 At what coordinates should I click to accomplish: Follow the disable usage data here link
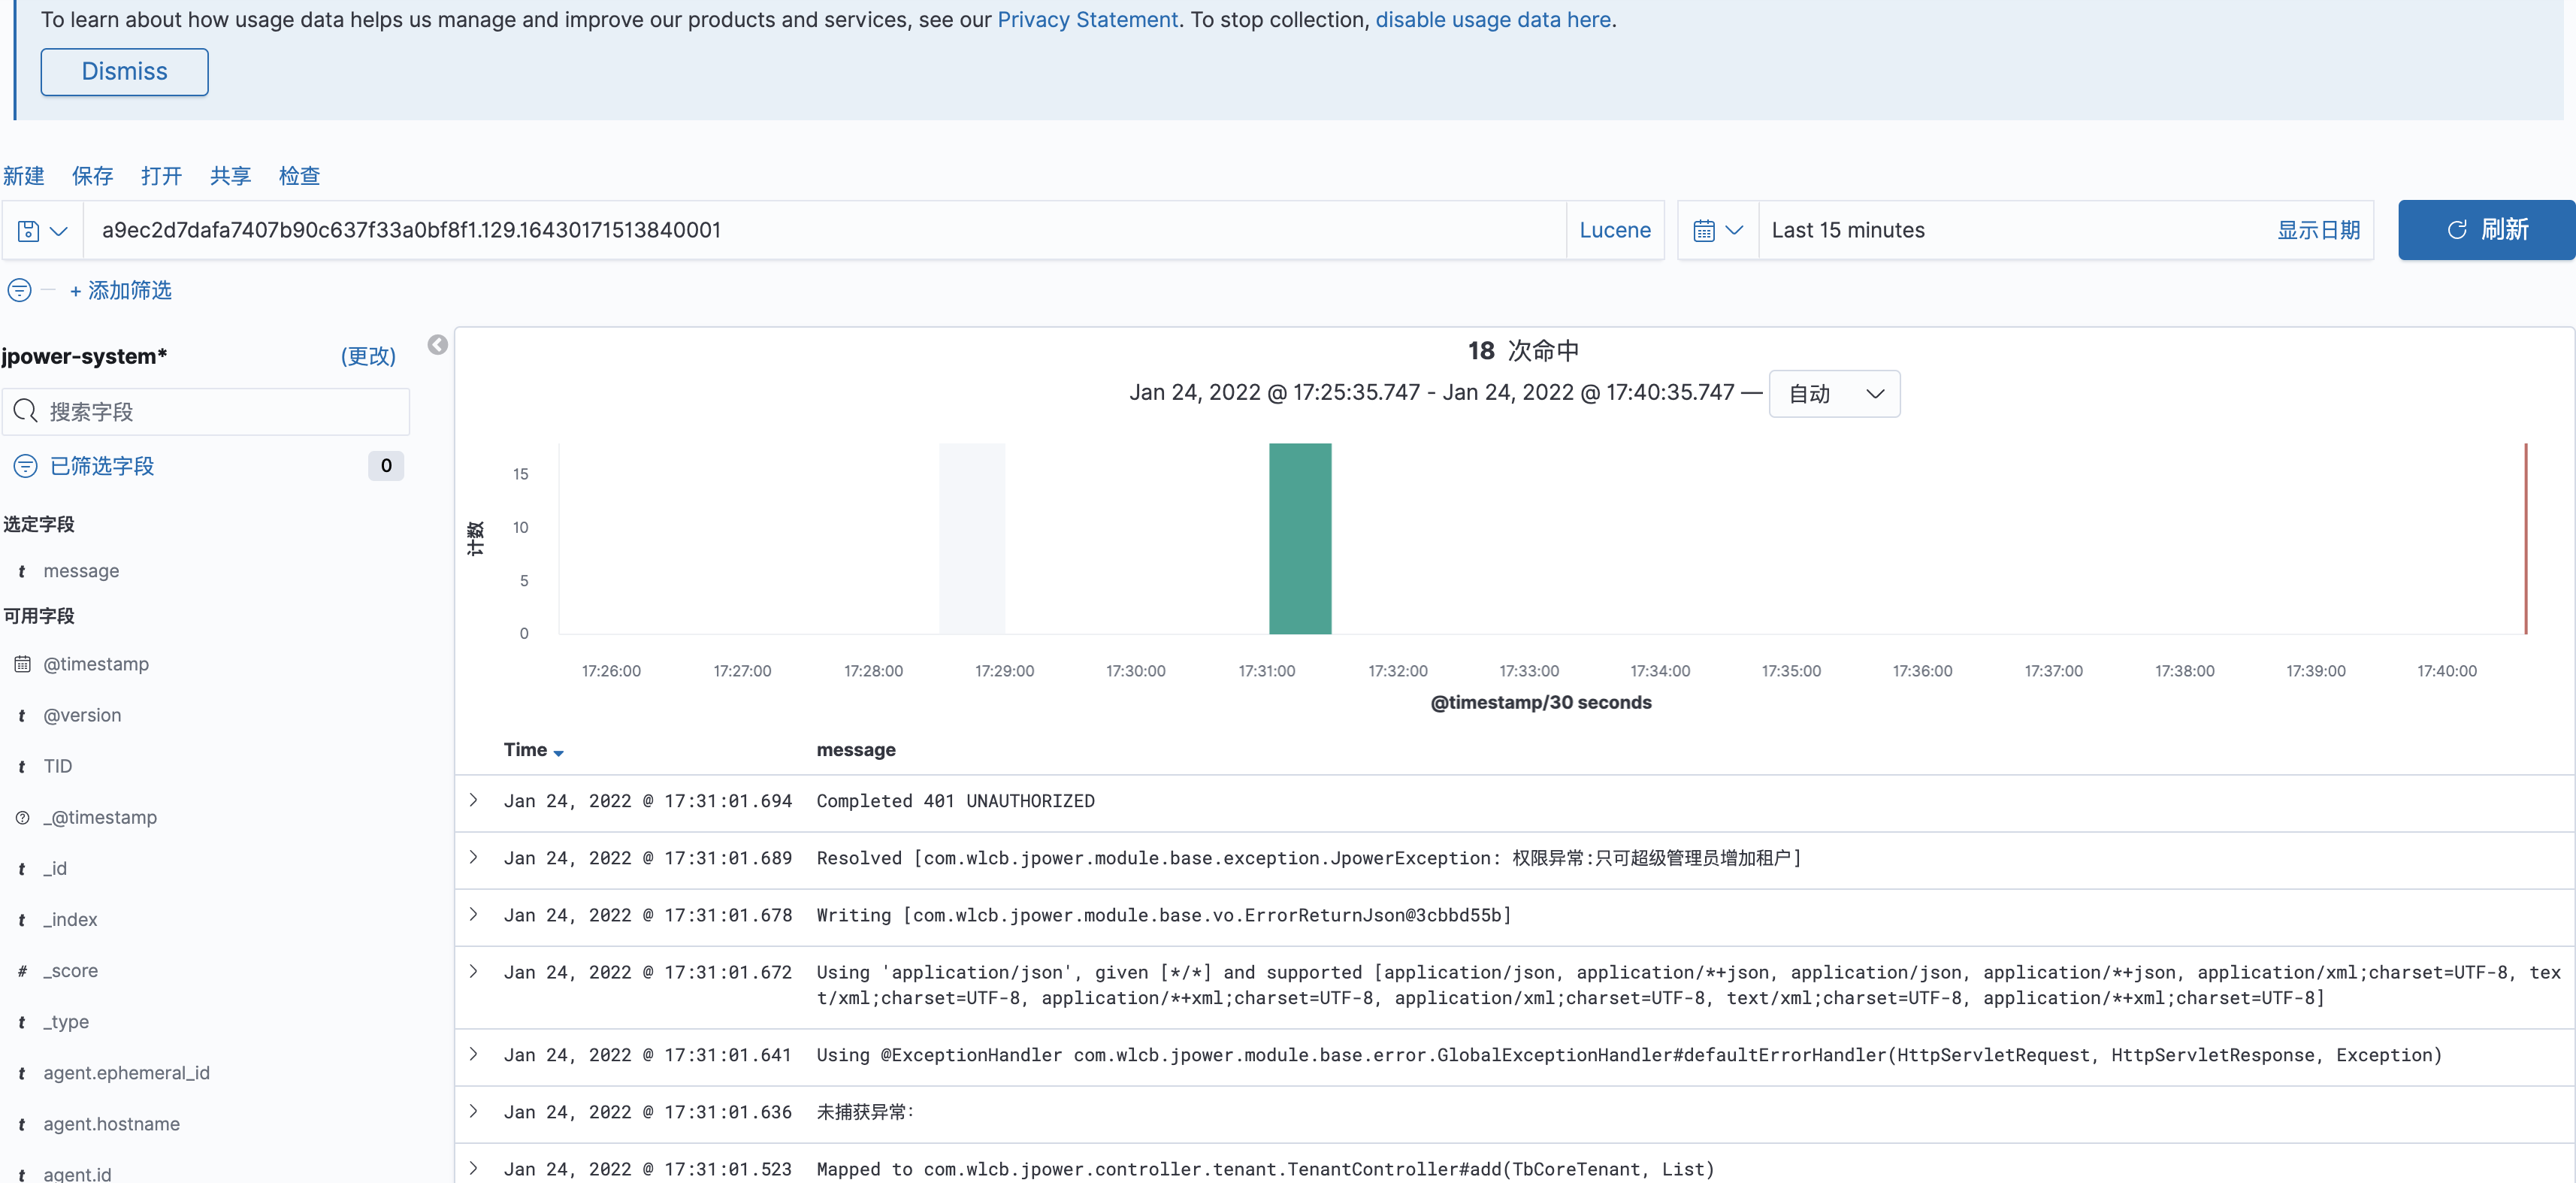click(1493, 19)
